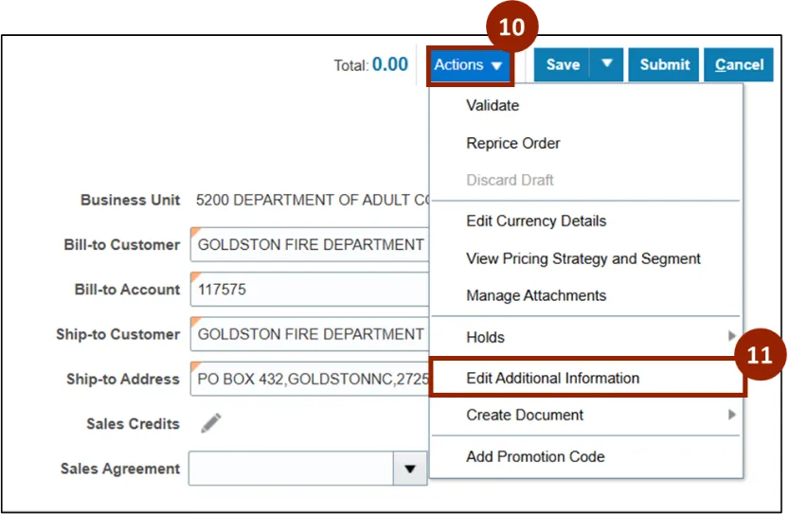Select Edit Currency Details menu item

tap(536, 222)
